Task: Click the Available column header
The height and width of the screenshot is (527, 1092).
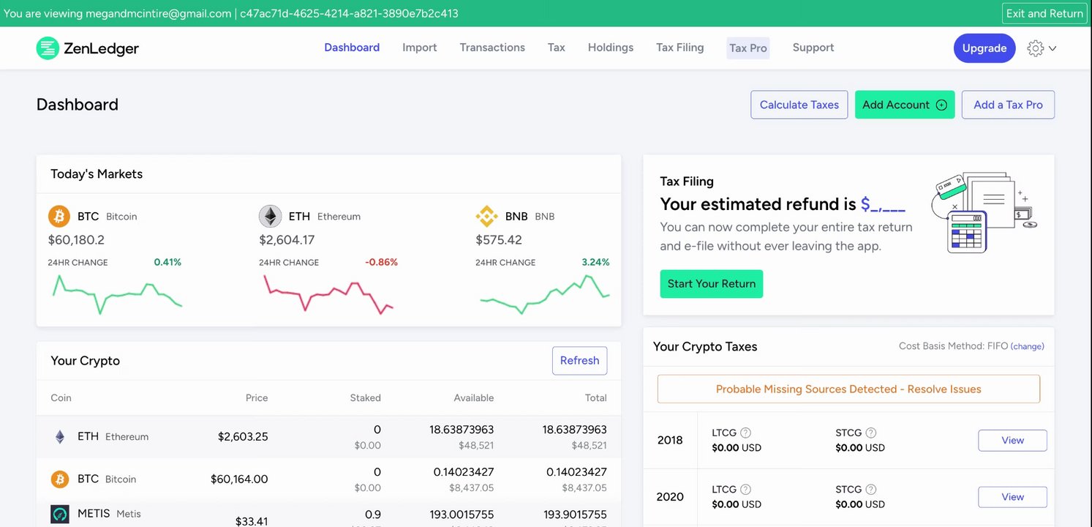Action: (473, 398)
